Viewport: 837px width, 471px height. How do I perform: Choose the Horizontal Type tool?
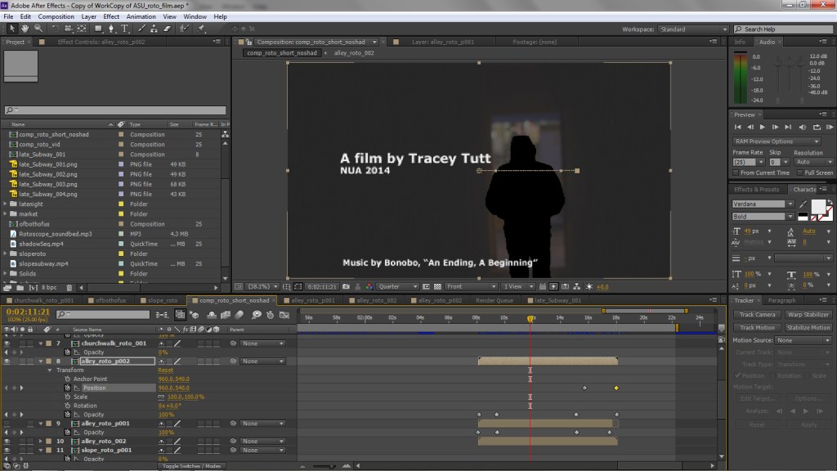[124, 29]
